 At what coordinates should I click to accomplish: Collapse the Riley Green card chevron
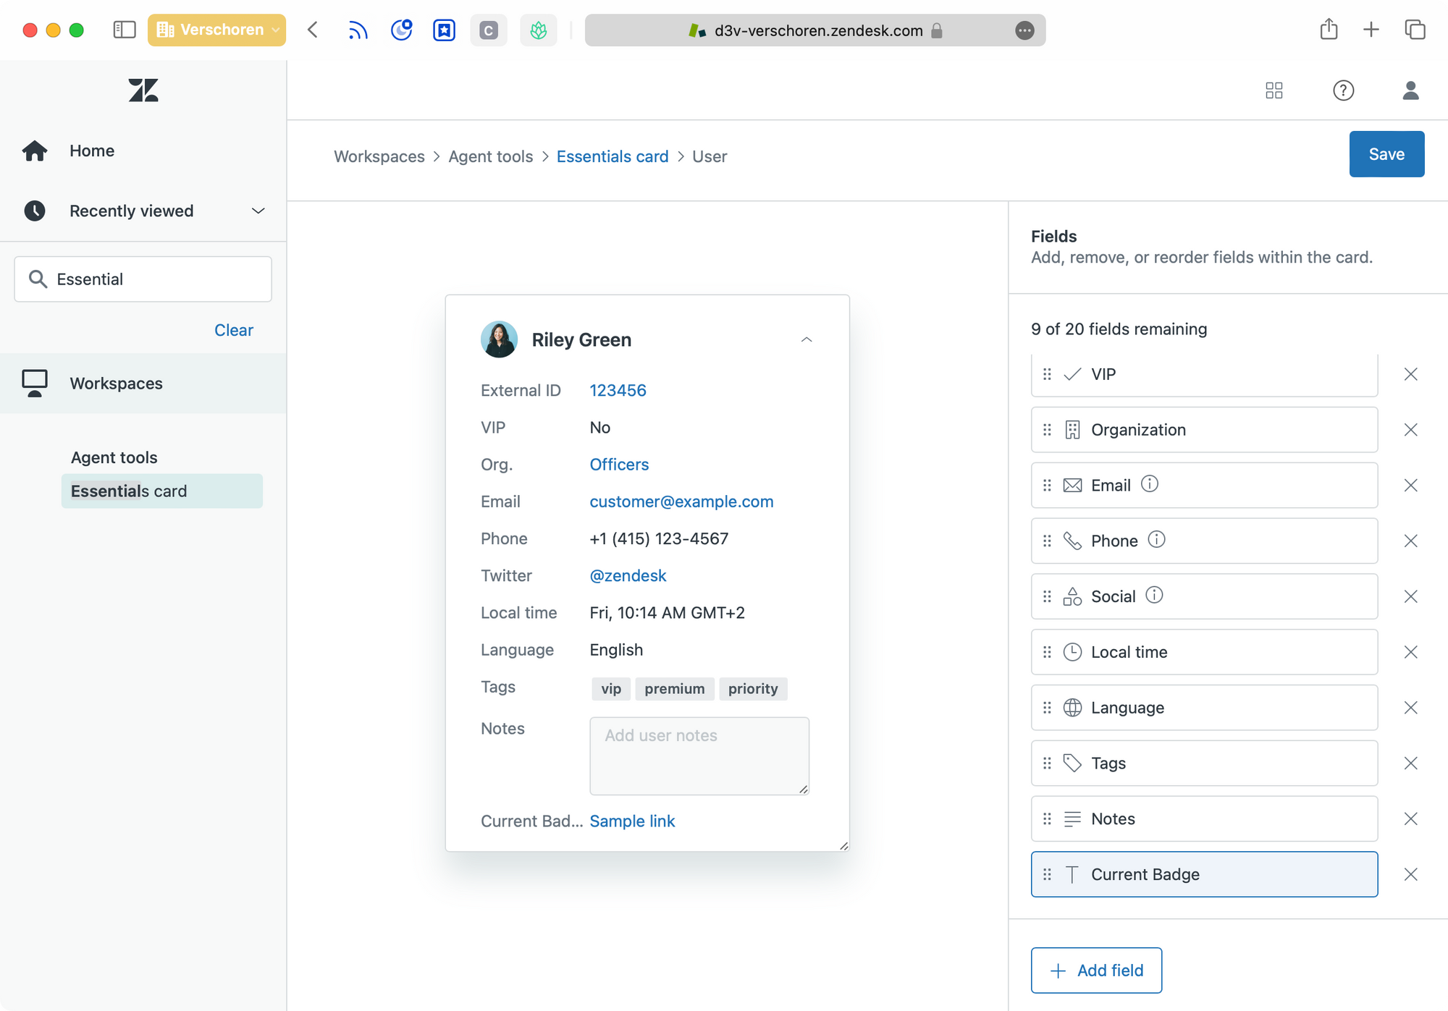point(806,339)
